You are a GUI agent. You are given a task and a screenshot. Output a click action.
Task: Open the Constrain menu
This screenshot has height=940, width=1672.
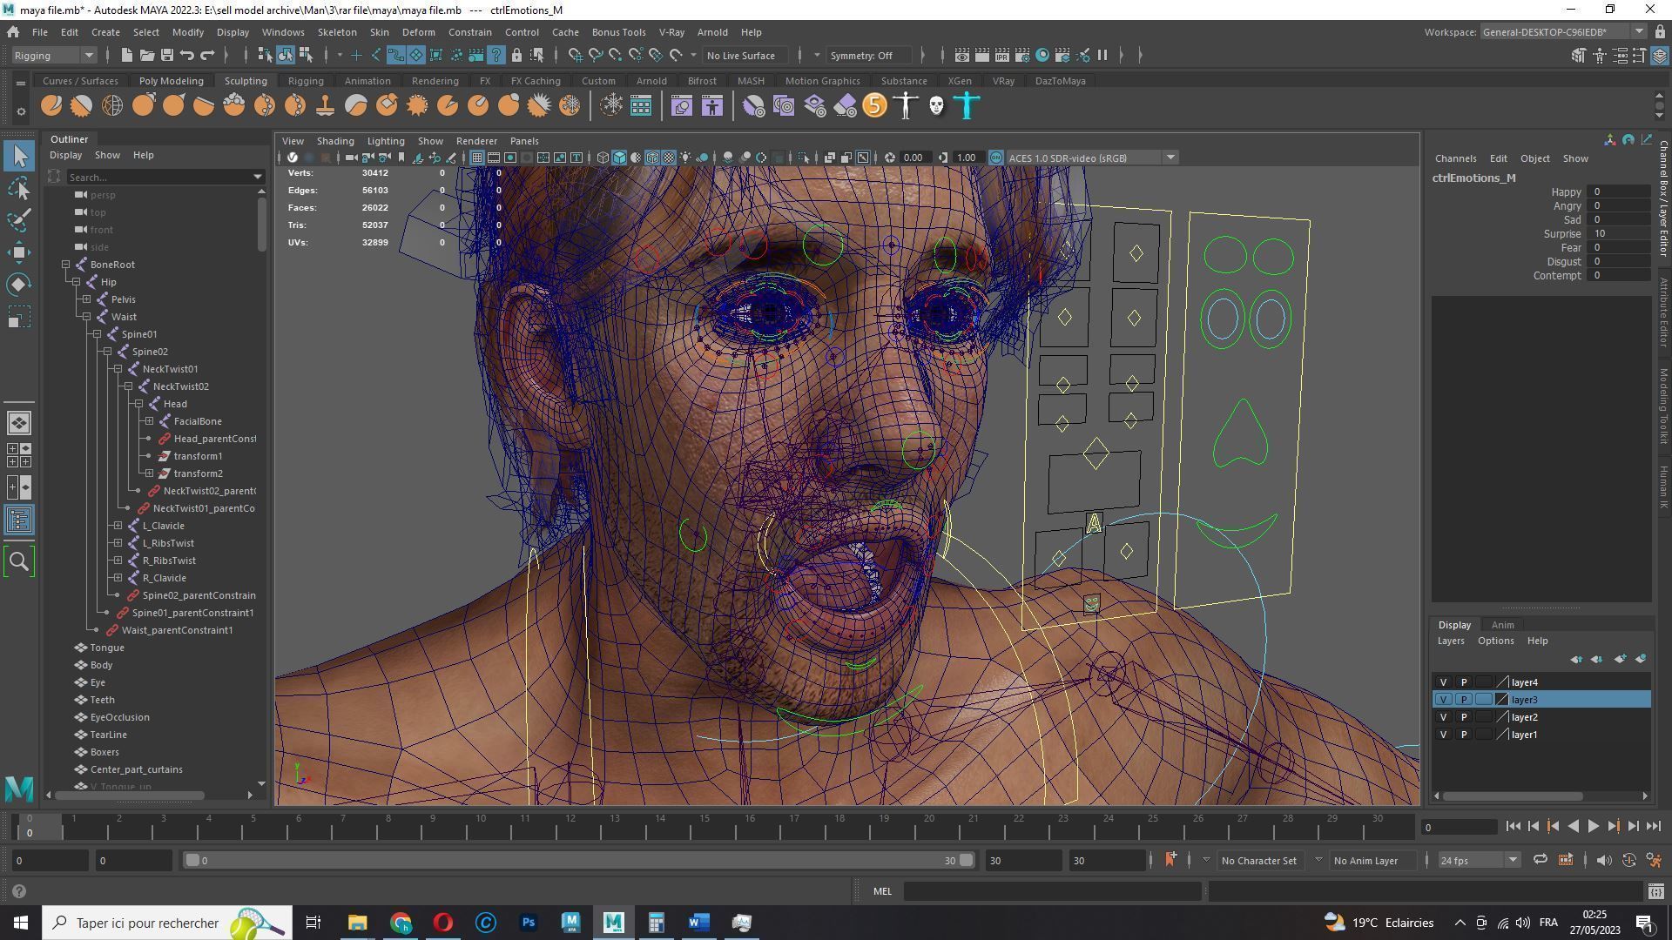tap(470, 32)
